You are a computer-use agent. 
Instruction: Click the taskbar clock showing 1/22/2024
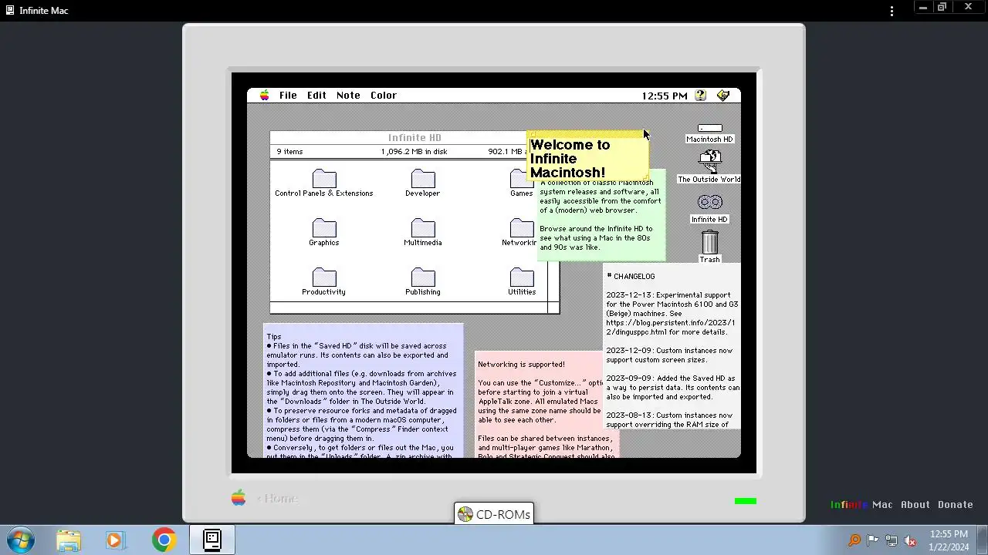click(949, 540)
